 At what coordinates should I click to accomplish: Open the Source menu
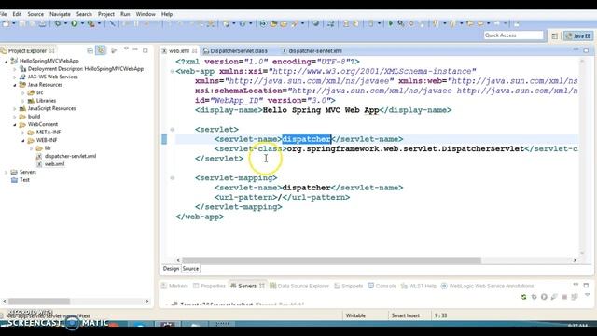click(x=35, y=14)
